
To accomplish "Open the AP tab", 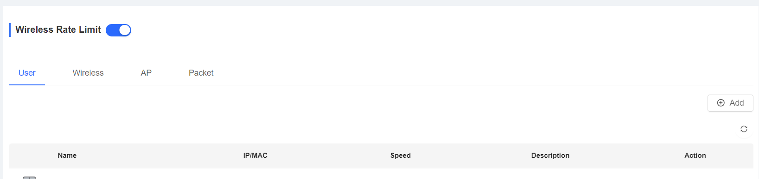I will click(x=146, y=73).
